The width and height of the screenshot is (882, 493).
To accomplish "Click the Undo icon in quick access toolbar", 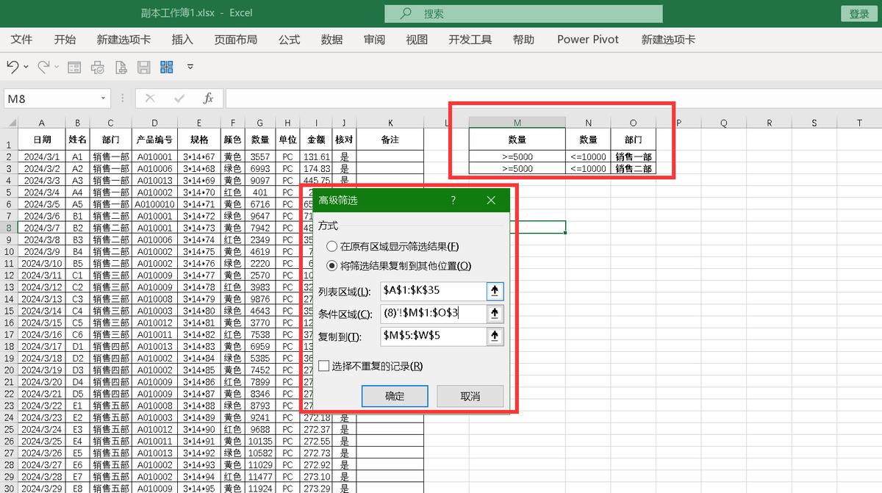I will click(12, 67).
